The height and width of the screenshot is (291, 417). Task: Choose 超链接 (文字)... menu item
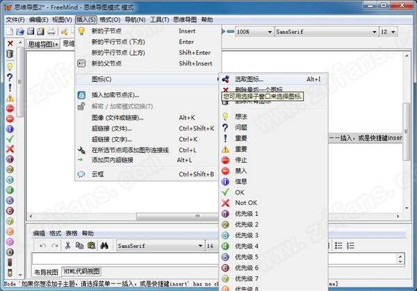coord(148,140)
